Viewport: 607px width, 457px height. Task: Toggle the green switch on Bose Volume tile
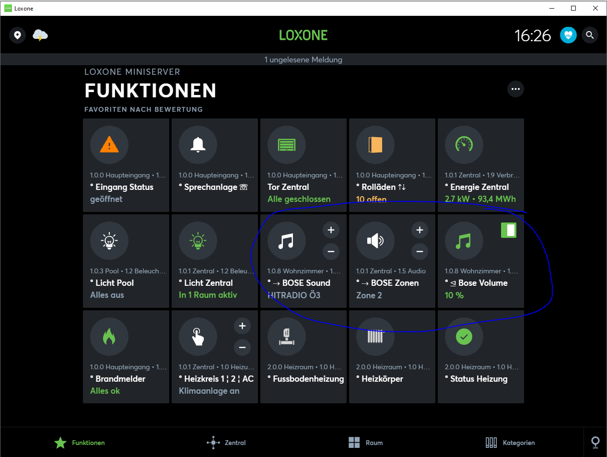(509, 230)
